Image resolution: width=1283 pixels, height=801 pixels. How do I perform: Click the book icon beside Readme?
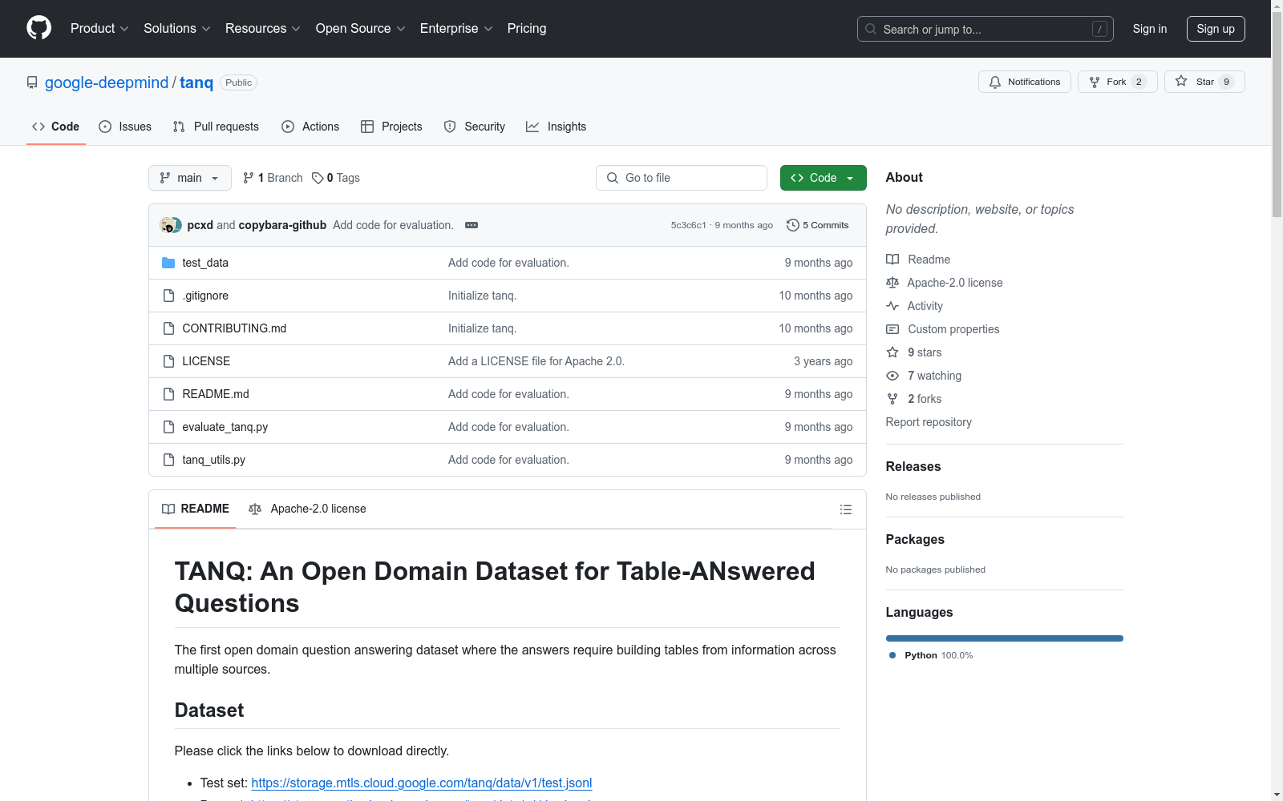pyautogui.click(x=892, y=260)
